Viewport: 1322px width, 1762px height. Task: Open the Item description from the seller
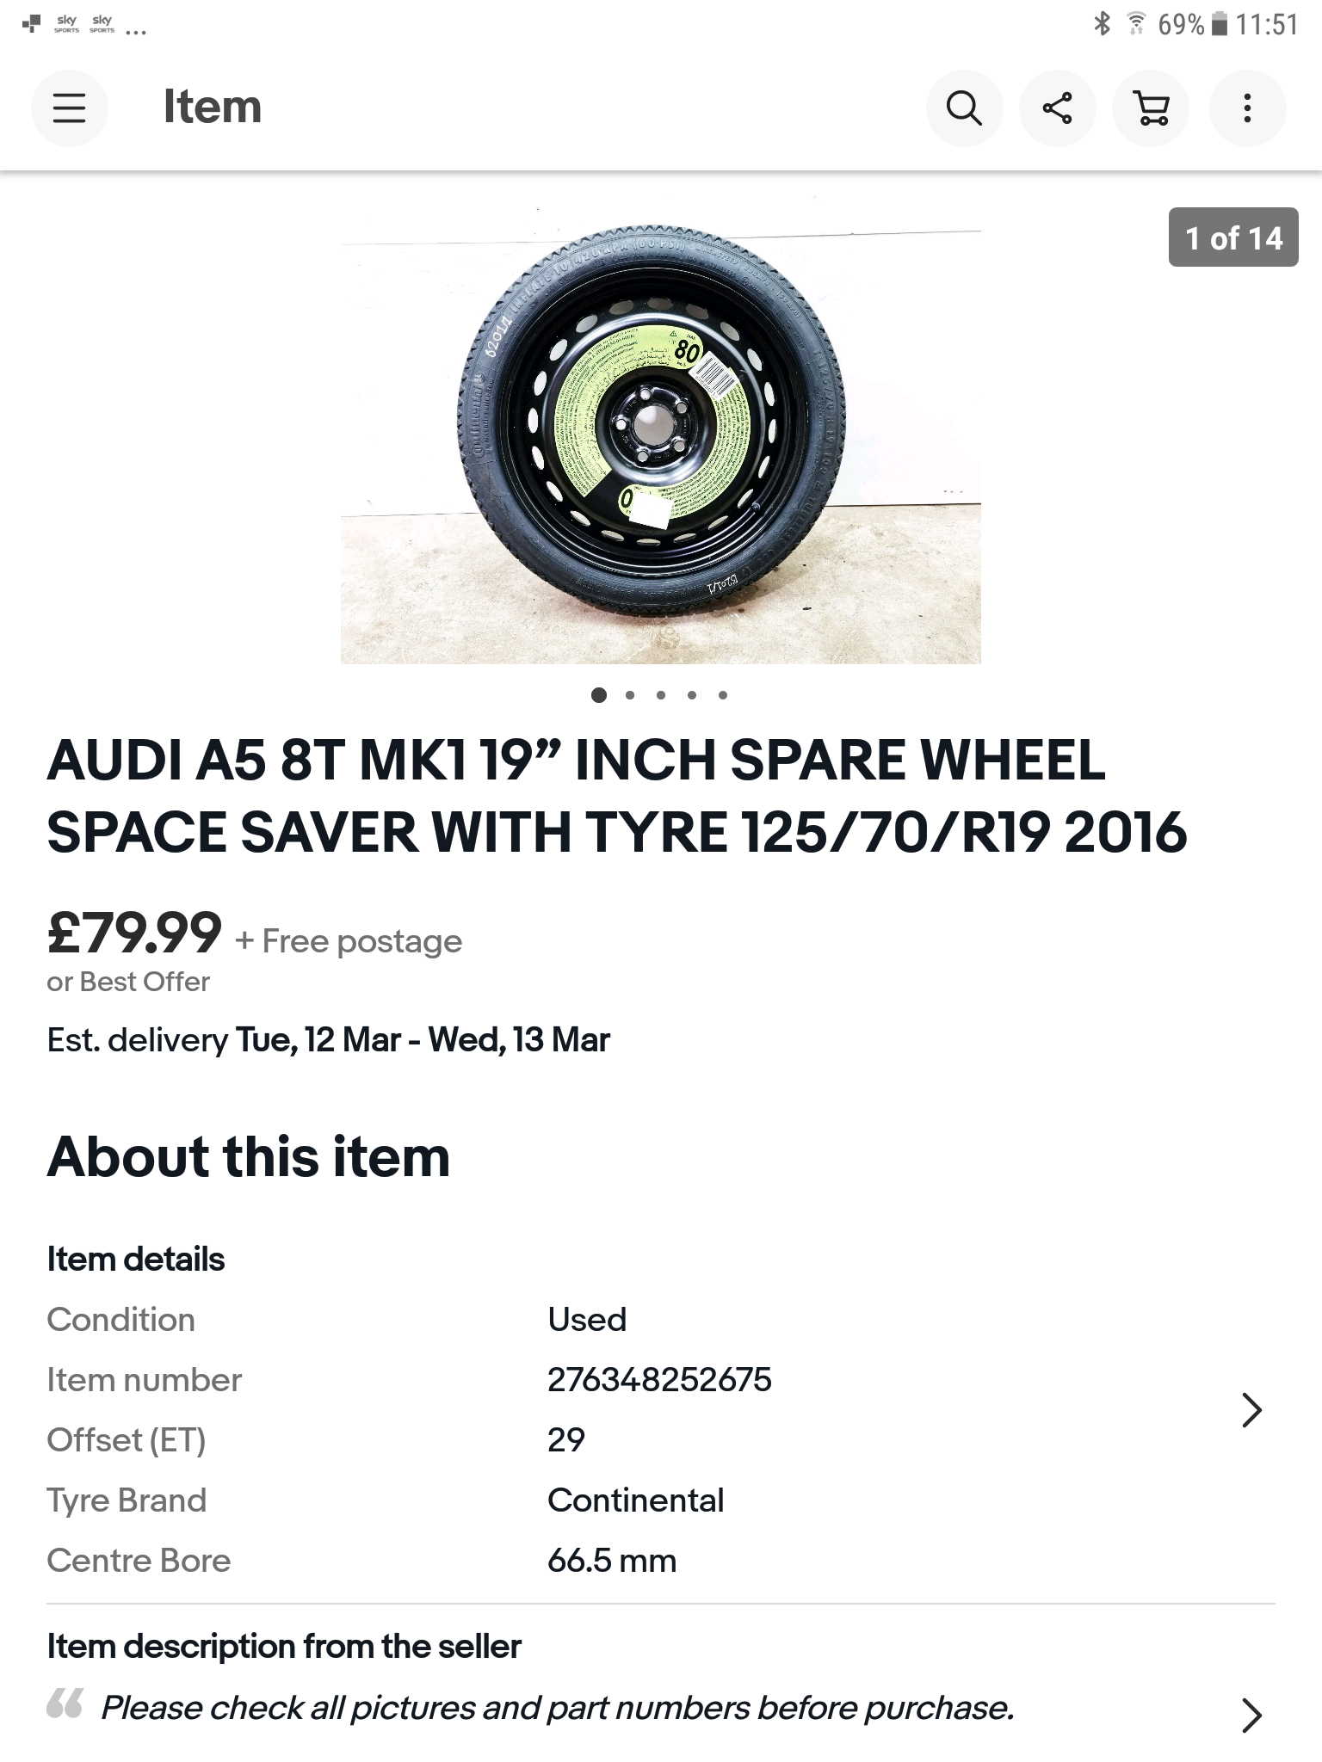[x=284, y=1647]
